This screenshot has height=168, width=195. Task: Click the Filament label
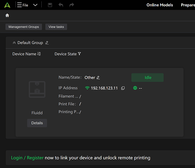click(68, 96)
